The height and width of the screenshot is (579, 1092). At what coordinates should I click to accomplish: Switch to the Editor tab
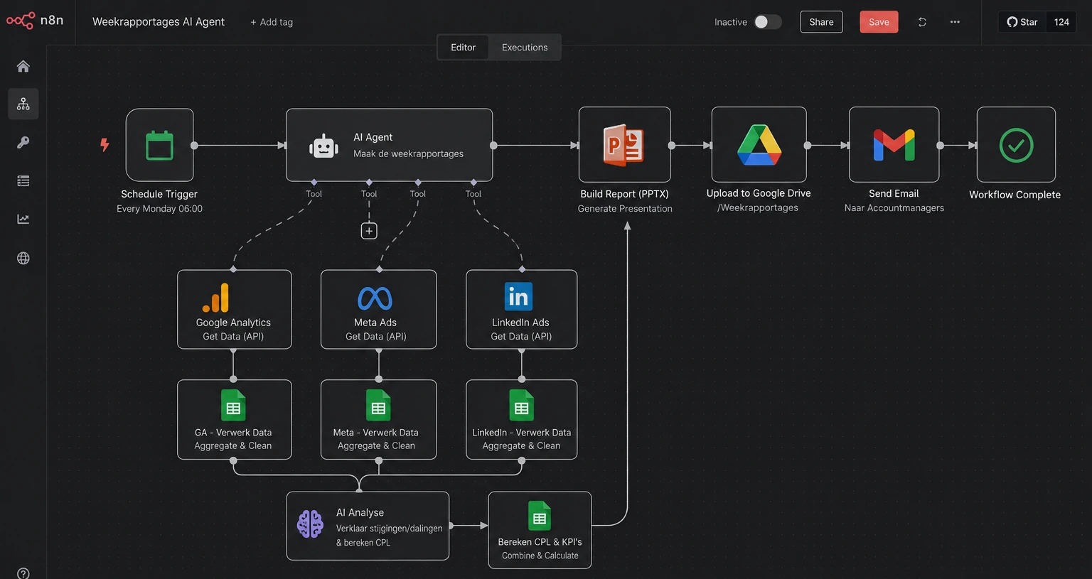point(463,47)
